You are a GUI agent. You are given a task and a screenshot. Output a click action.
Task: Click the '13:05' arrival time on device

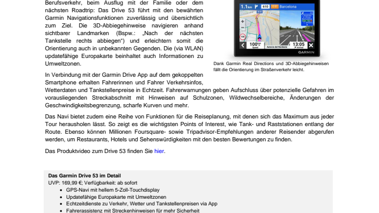pyautogui.click(x=299, y=45)
